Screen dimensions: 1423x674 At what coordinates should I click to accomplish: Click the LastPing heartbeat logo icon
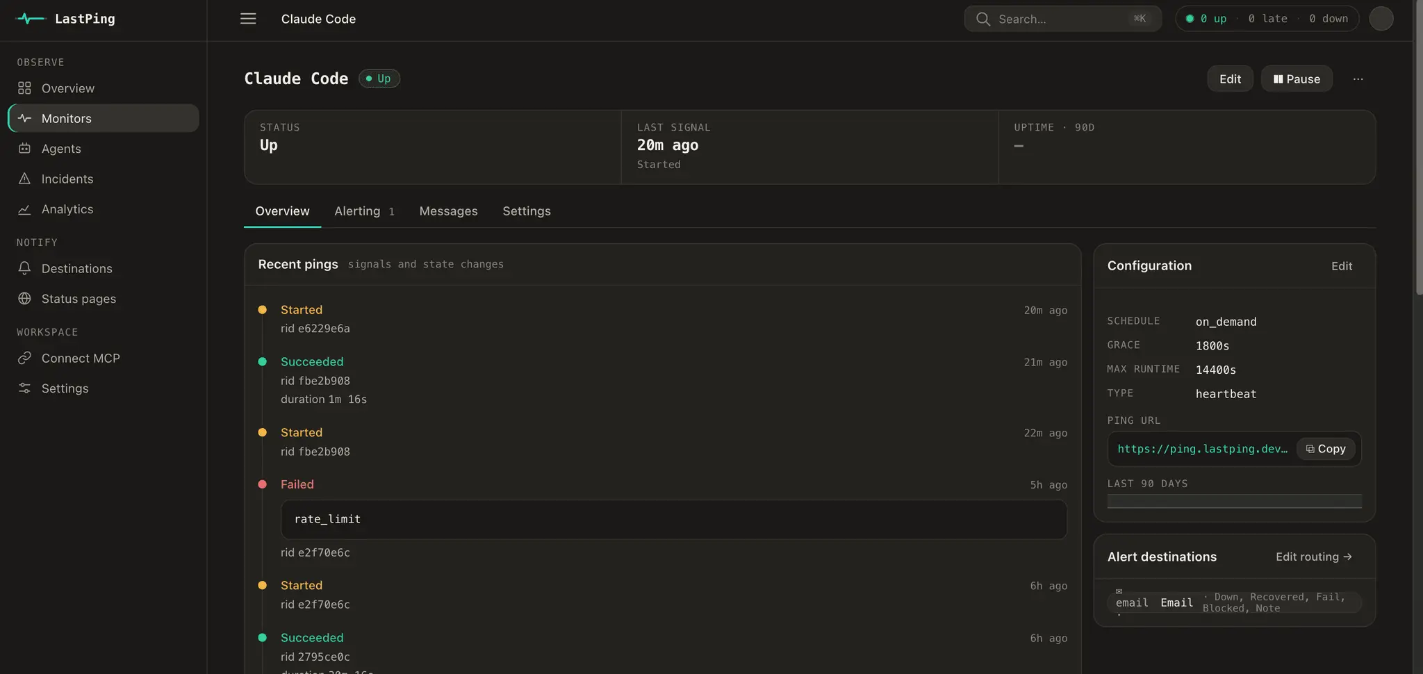coord(30,19)
